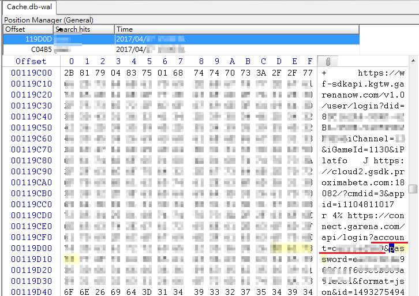
Task: Sort by the Time column header
Action: (x=237, y=29)
